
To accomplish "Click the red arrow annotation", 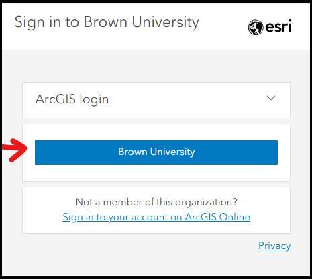I will pyautogui.click(x=15, y=150).
